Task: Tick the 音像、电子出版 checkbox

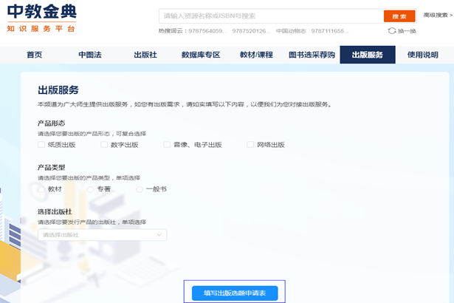Action: tap(168, 145)
